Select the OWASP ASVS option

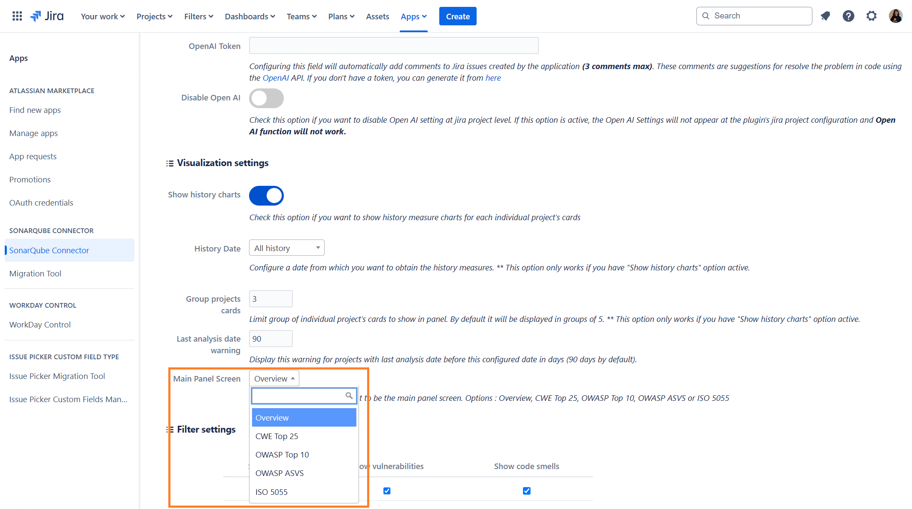point(304,473)
